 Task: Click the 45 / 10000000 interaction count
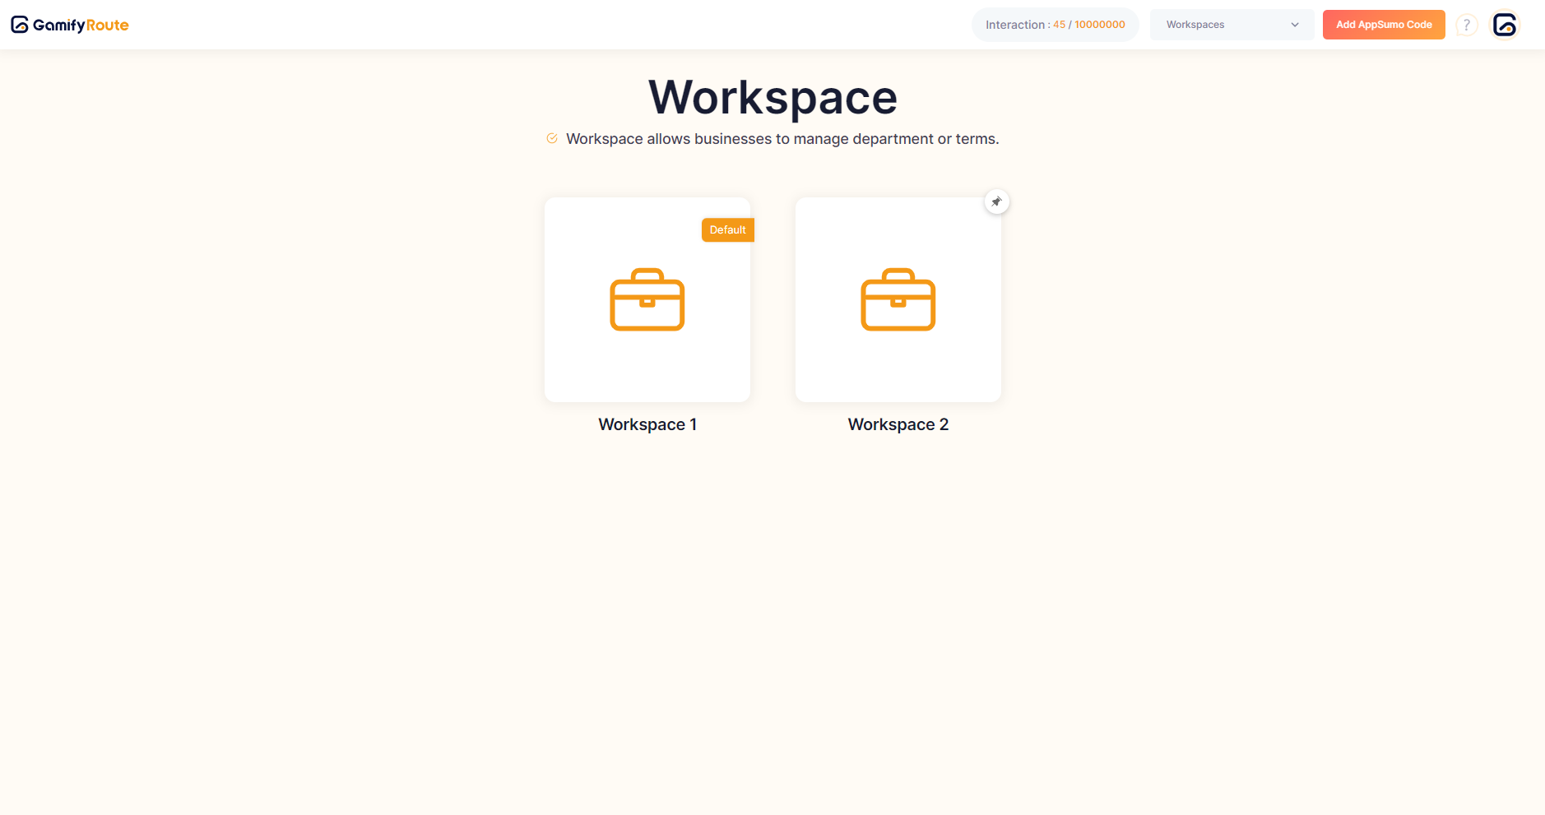coord(1088,25)
